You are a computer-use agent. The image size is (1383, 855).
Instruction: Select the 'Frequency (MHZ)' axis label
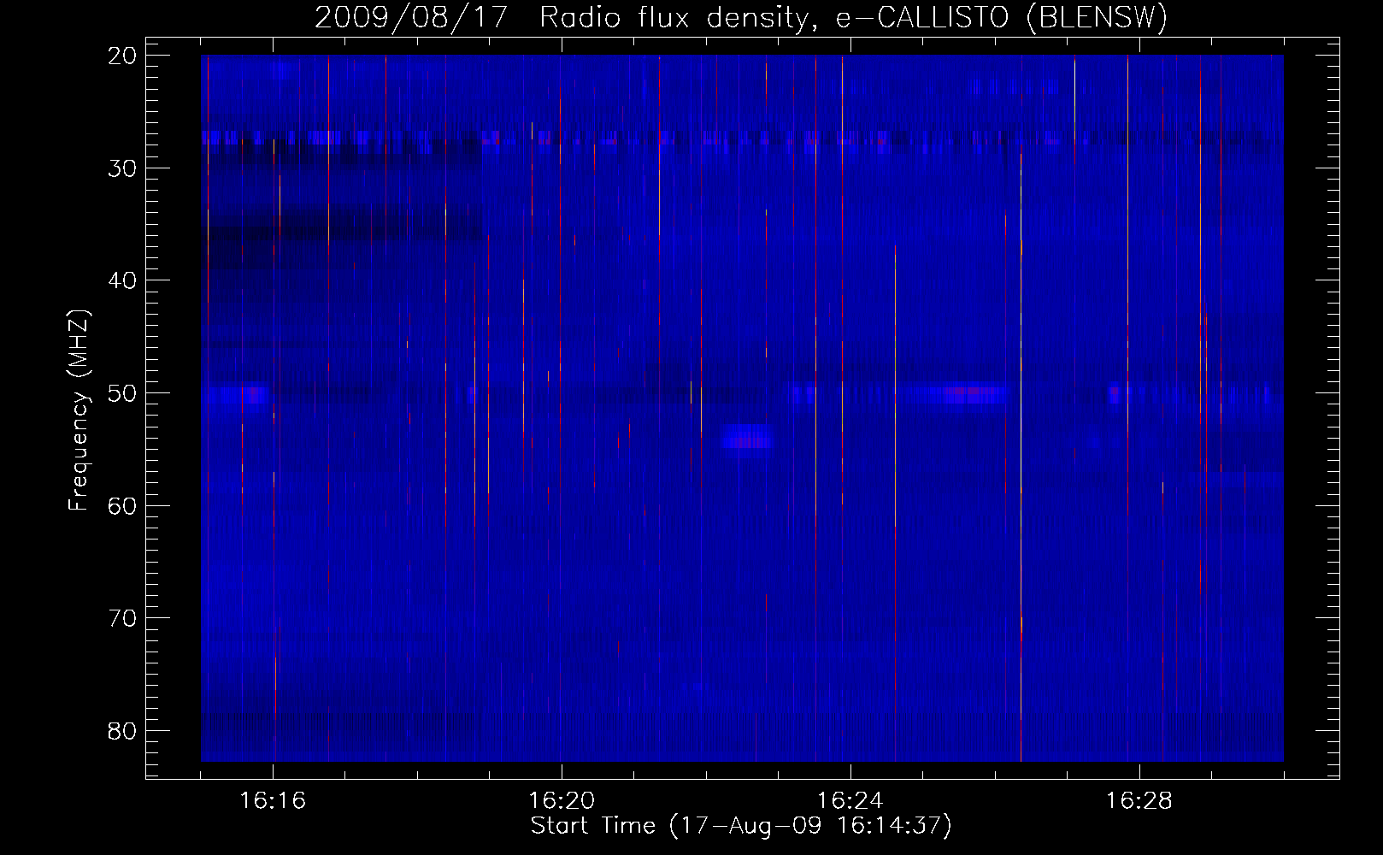tap(79, 410)
